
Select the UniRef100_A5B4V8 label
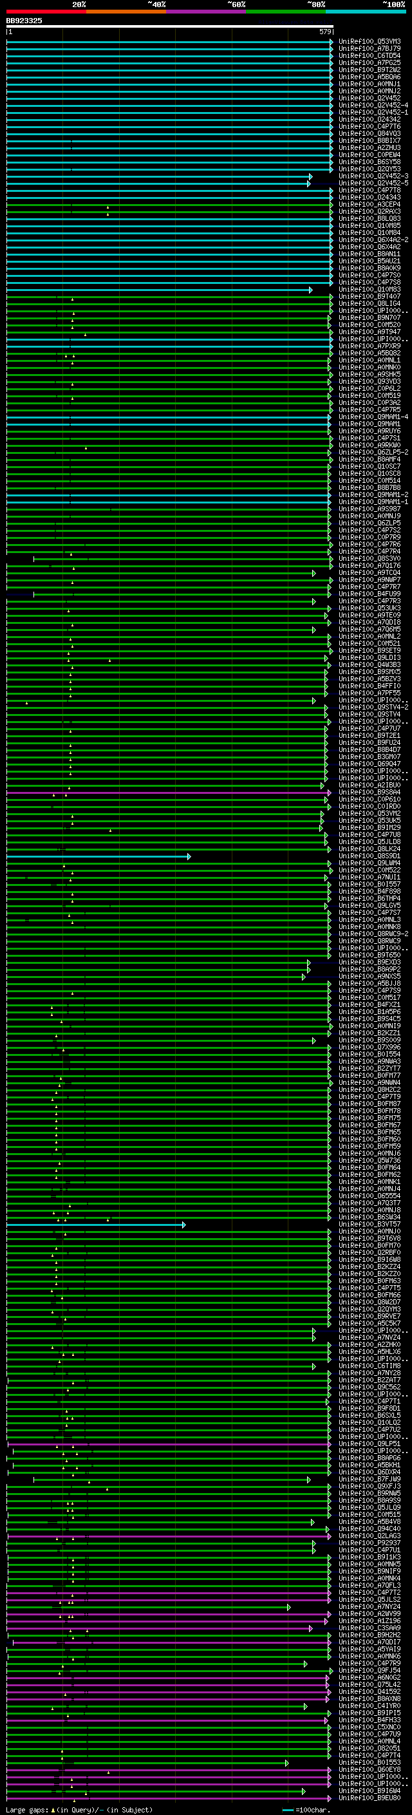[x=370, y=1522]
